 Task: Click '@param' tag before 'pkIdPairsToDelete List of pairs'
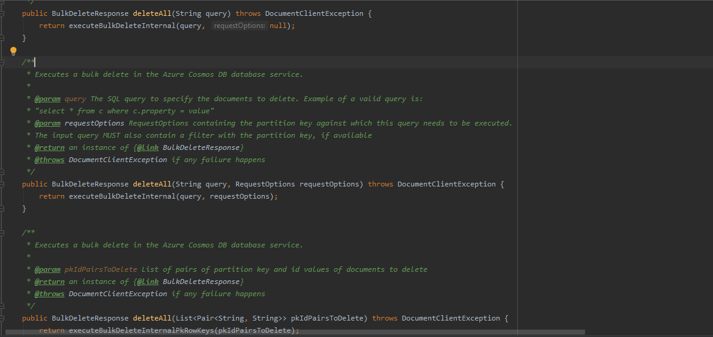48,269
